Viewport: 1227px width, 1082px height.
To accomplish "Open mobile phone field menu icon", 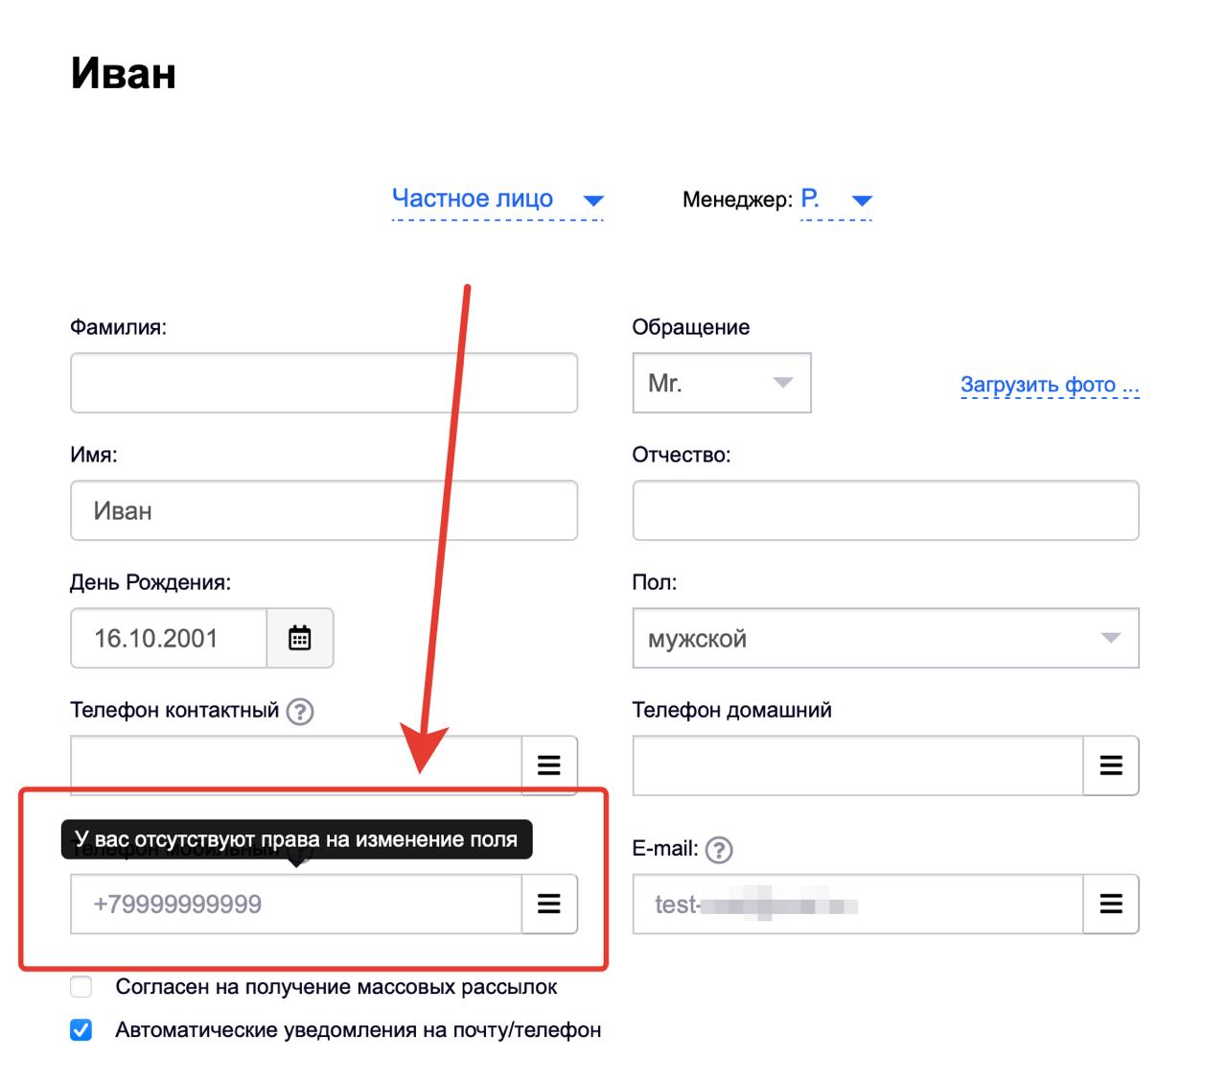I will (x=549, y=904).
